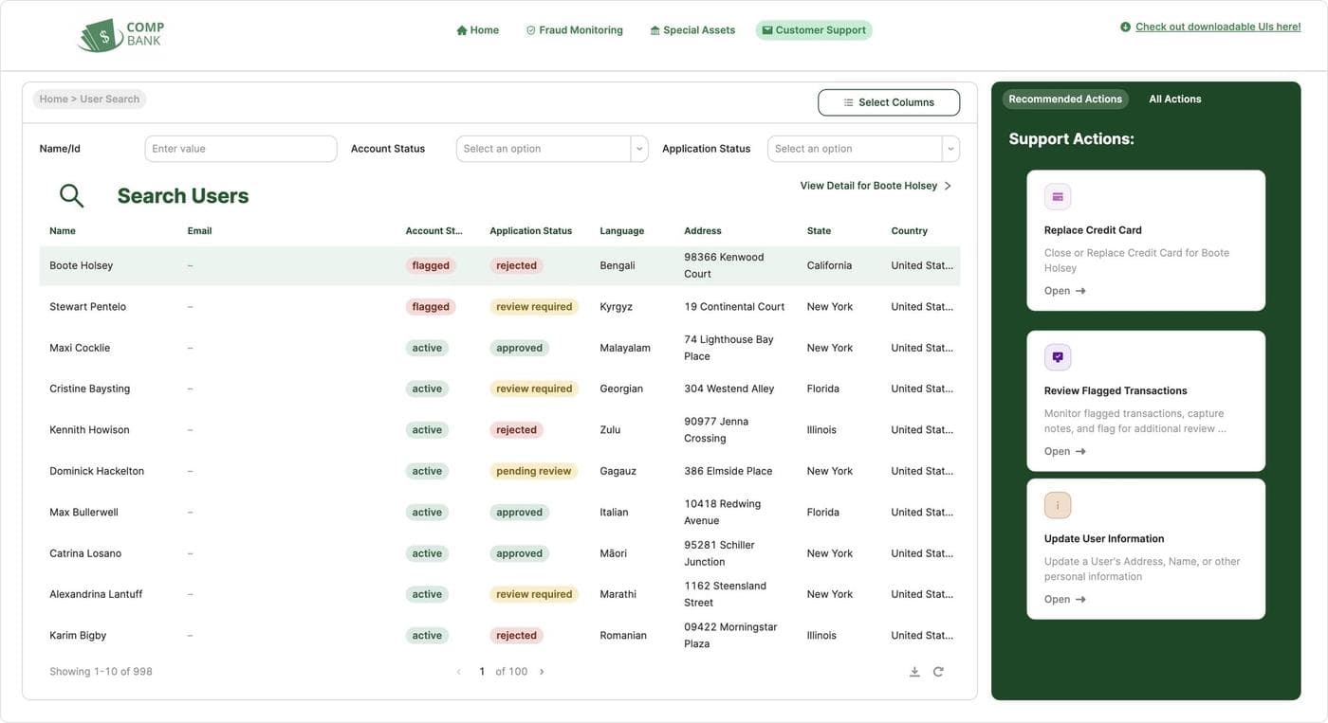Click the credit card icon on Replace Credit Card

1055,194
